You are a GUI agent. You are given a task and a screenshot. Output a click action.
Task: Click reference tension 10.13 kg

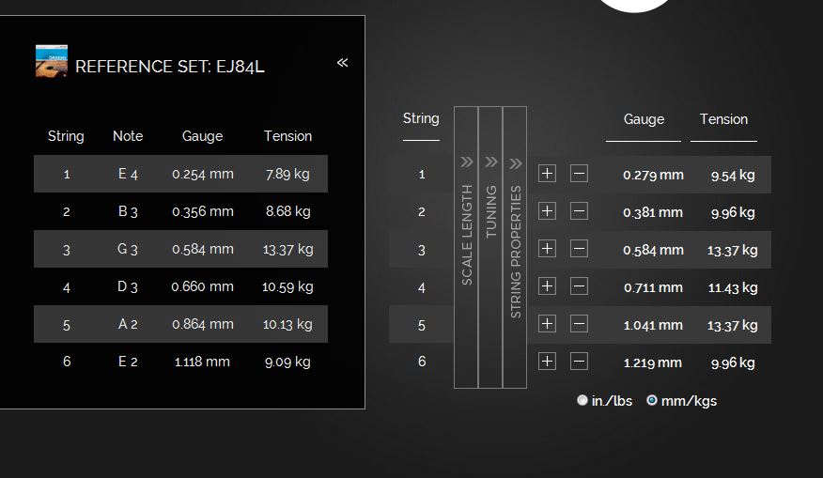287,324
